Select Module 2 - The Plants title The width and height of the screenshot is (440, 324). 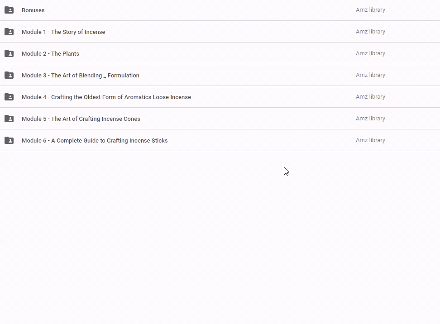tap(50, 53)
